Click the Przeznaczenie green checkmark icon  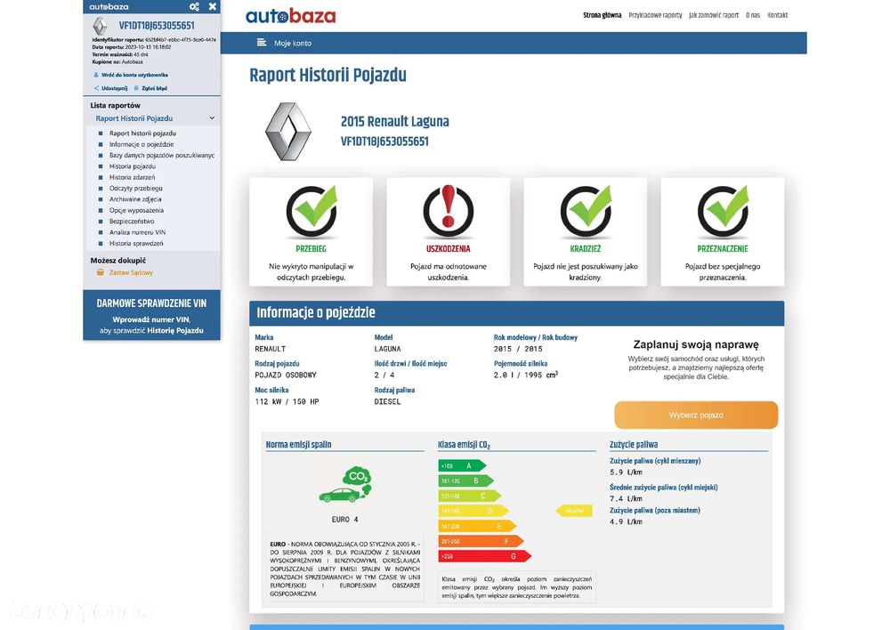pos(723,211)
